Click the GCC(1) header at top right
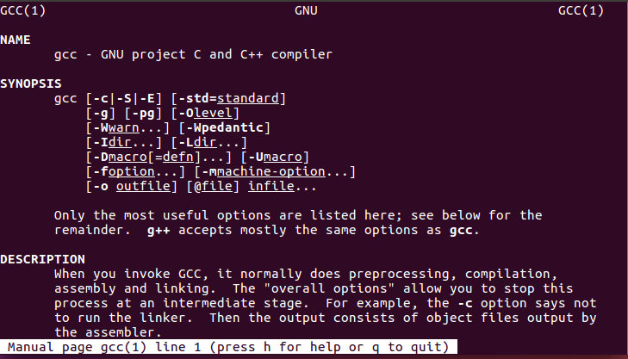 click(581, 11)
